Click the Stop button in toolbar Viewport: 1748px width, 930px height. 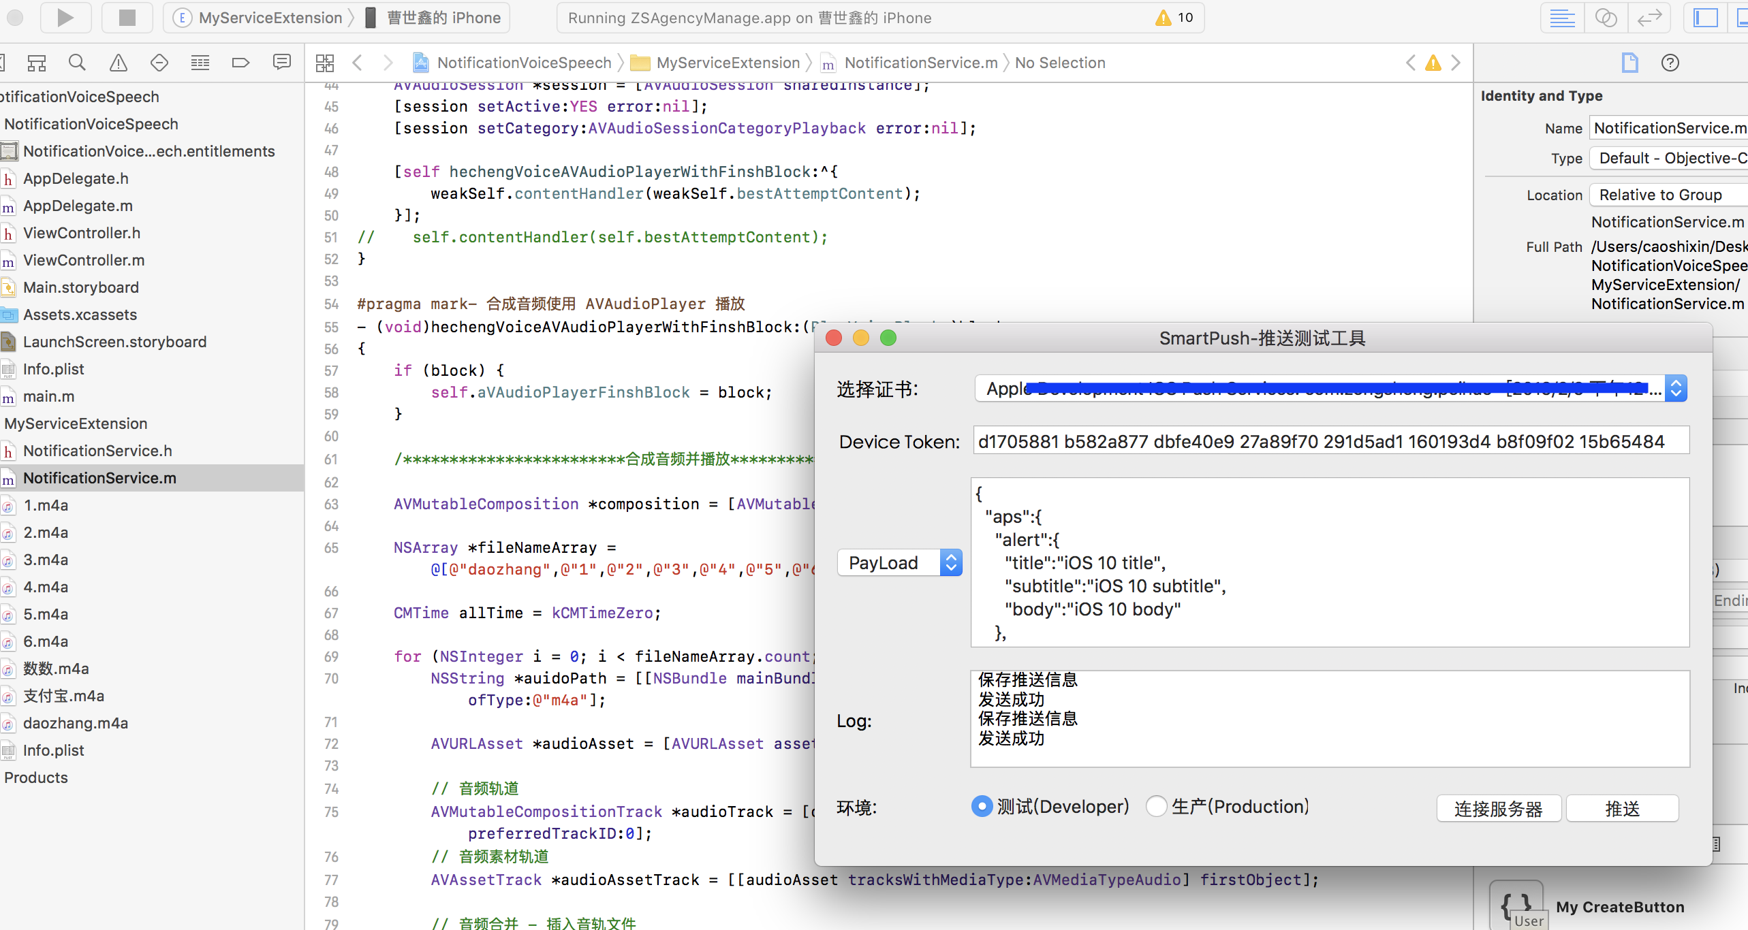[127, 18]
